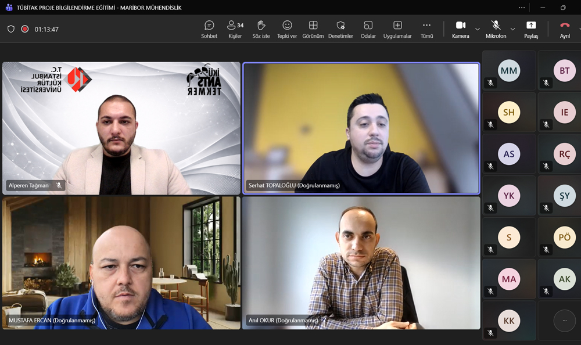Open the Uygulamalar apps panel

(397, 28)
